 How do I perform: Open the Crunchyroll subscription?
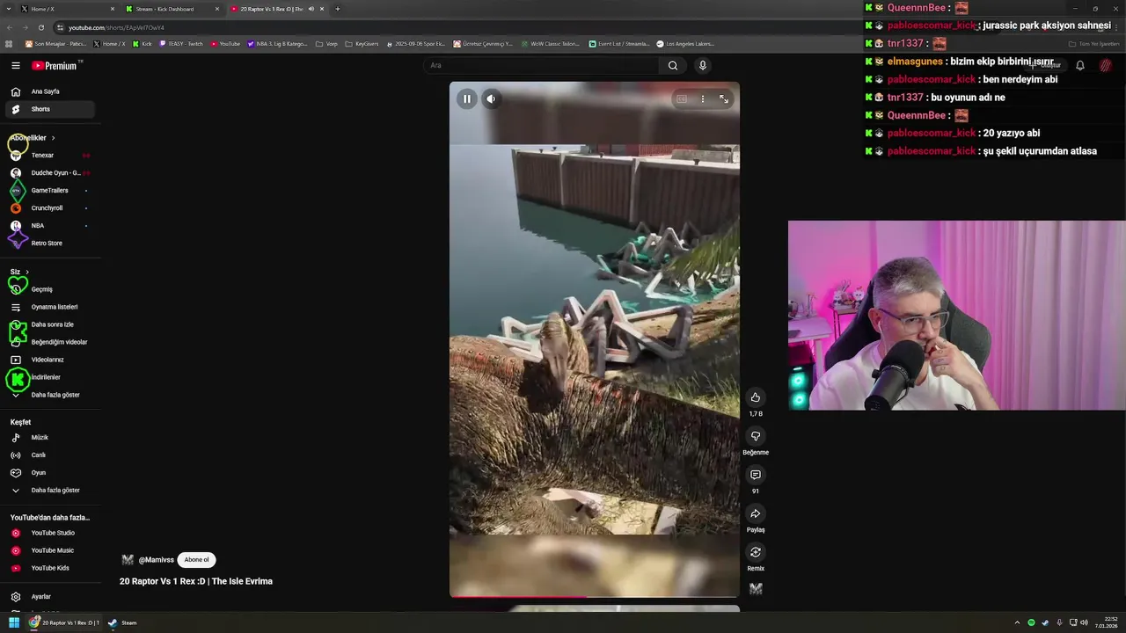tap(49, 208)
